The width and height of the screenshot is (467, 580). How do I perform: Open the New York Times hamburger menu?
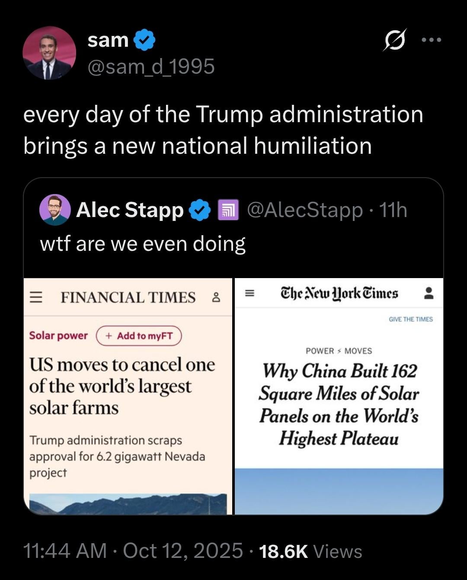(249, 293)
